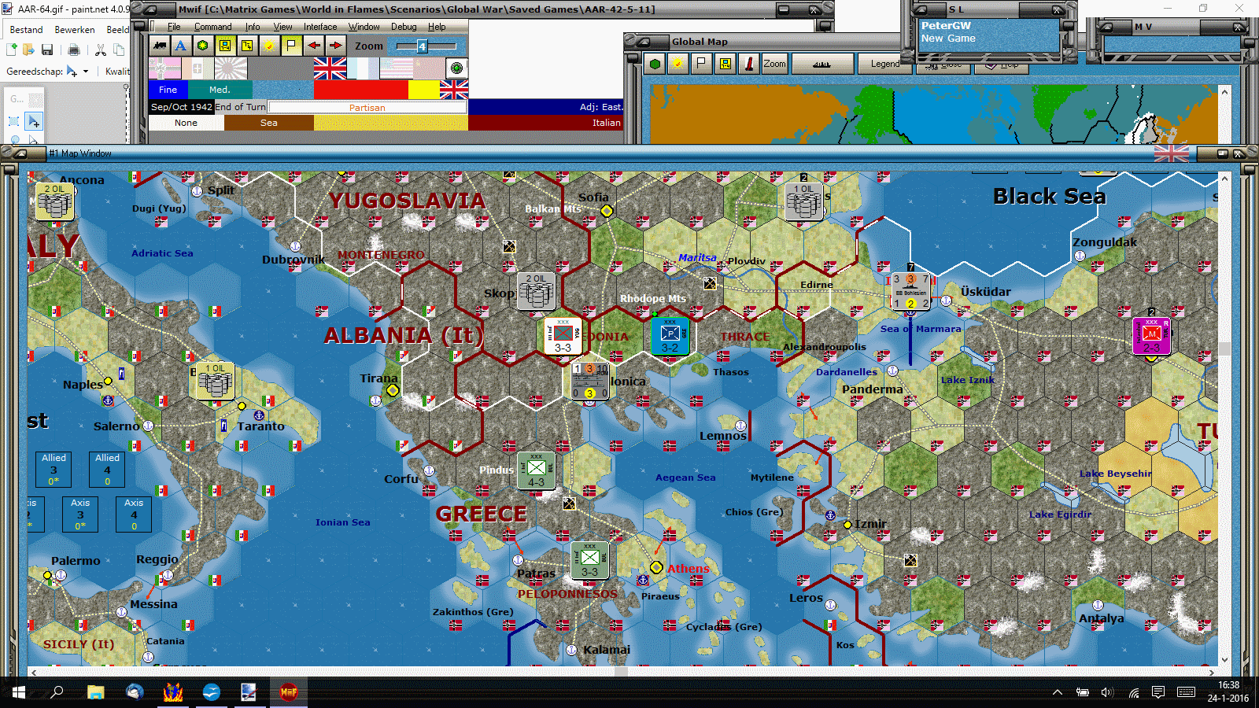
Task: Click the ship silhouette button in Global Map
Action: pyautogui.click(x=822, y=64)
